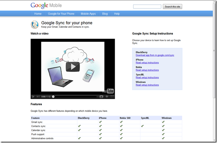Click the Contacts sync checkmark under SyncML
217x143 pixels.
[x=142, y=126]
